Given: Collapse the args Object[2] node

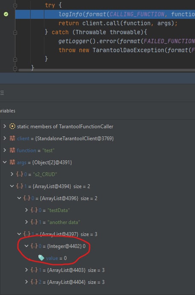Looking at the screenshot, I should coord(5,162).
